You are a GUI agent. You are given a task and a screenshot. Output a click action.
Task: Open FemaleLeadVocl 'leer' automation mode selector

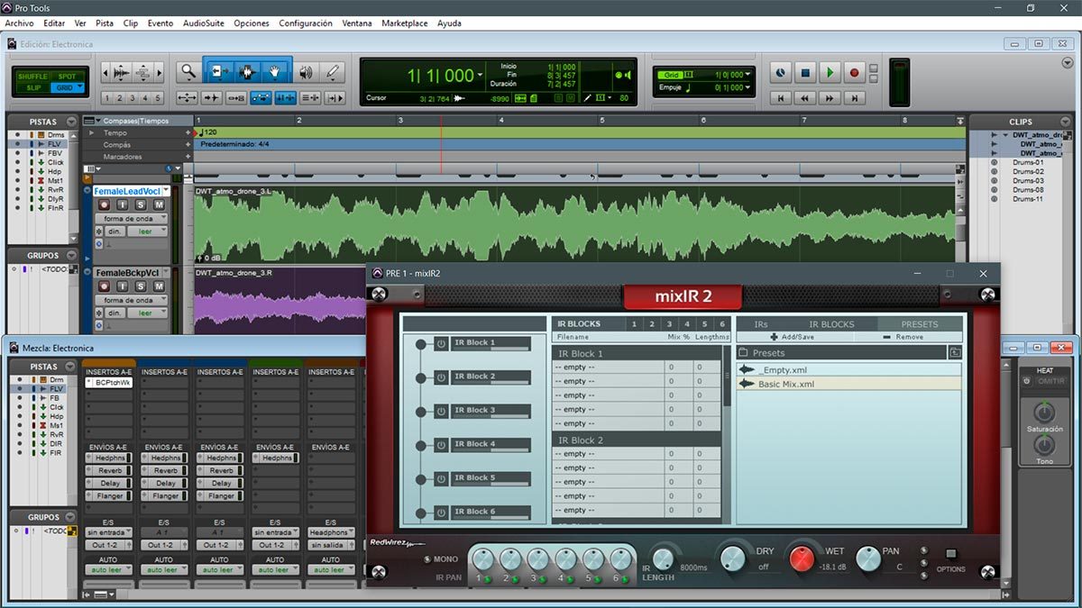(148, 231)
